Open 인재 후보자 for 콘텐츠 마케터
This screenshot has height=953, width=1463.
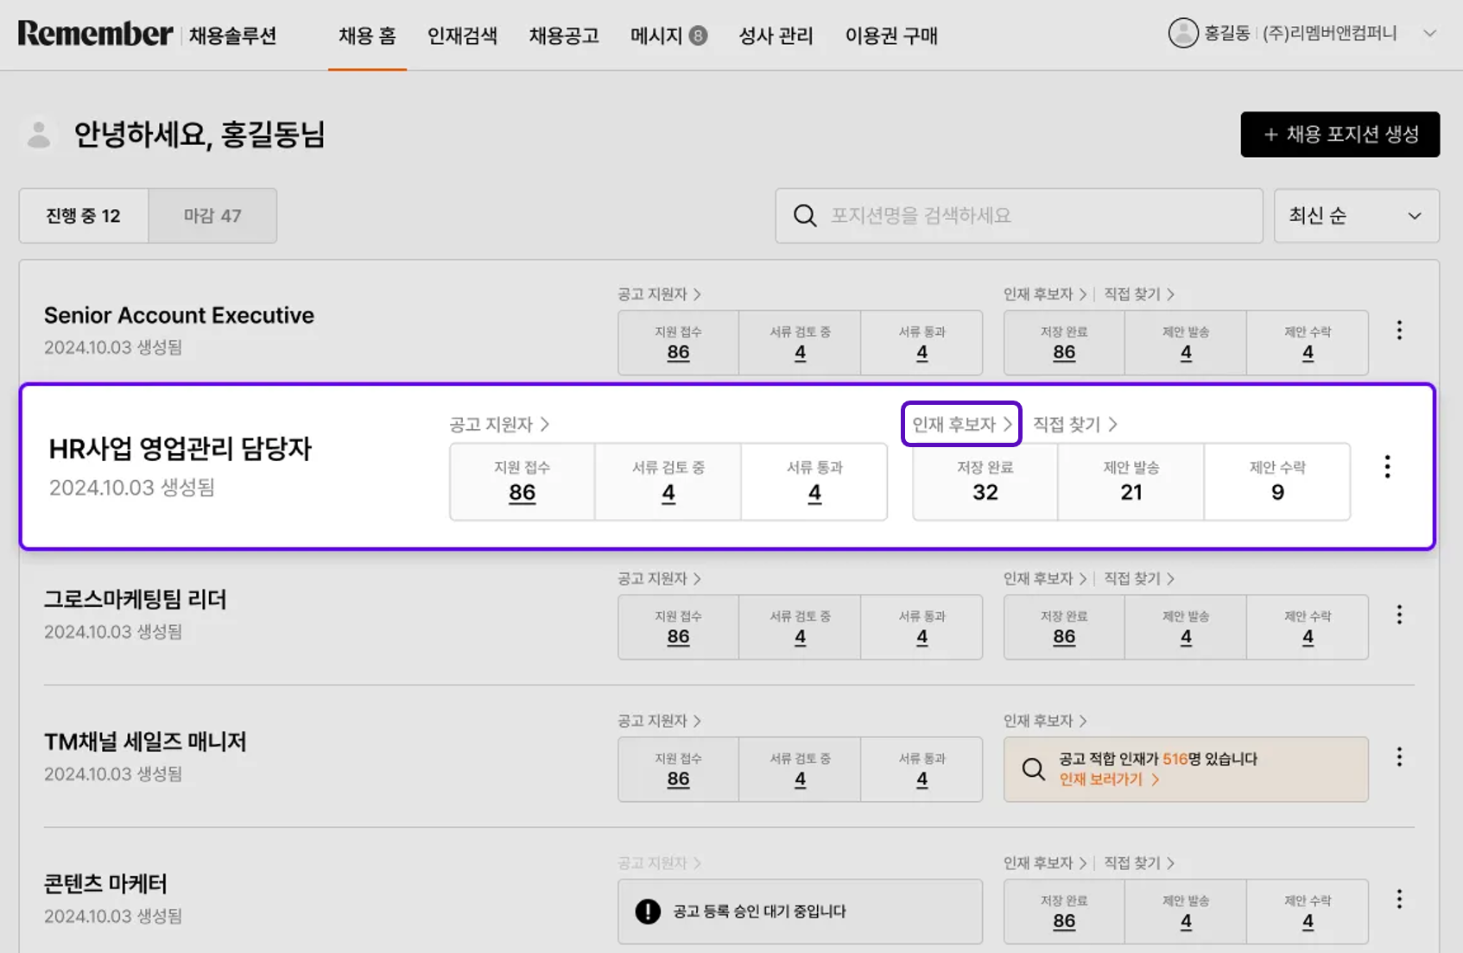(x=1045, y=863)
